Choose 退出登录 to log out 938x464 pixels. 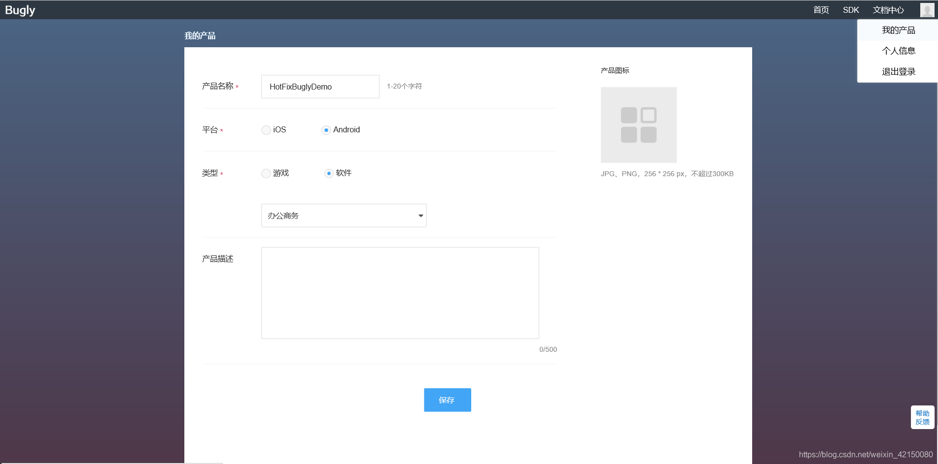pos(898,72)
